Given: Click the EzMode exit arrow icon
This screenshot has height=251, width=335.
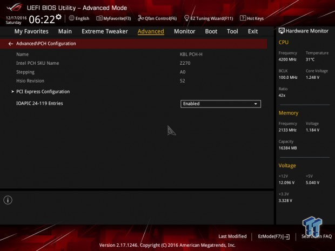Looking at the screenshot, I should (286, 237).
